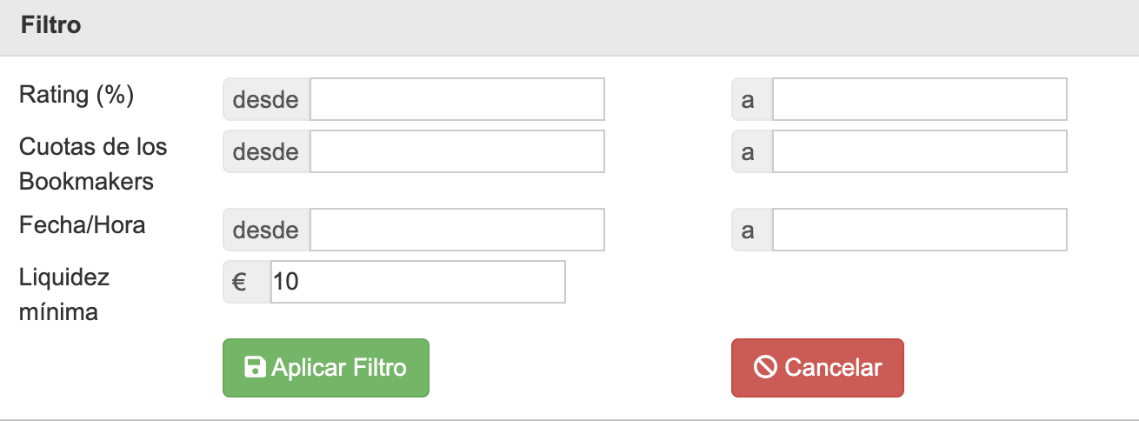Select the Fecha/Hora end input
The image size is (1139, 421).
point(920,230)
